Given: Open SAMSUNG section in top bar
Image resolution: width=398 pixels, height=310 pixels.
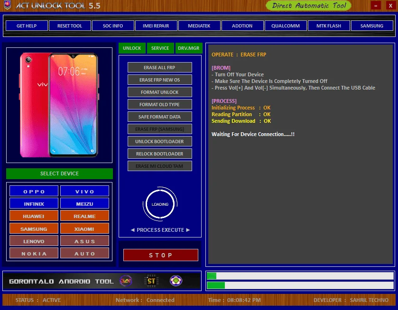Looking at the screenshot, I should [372, 26].
